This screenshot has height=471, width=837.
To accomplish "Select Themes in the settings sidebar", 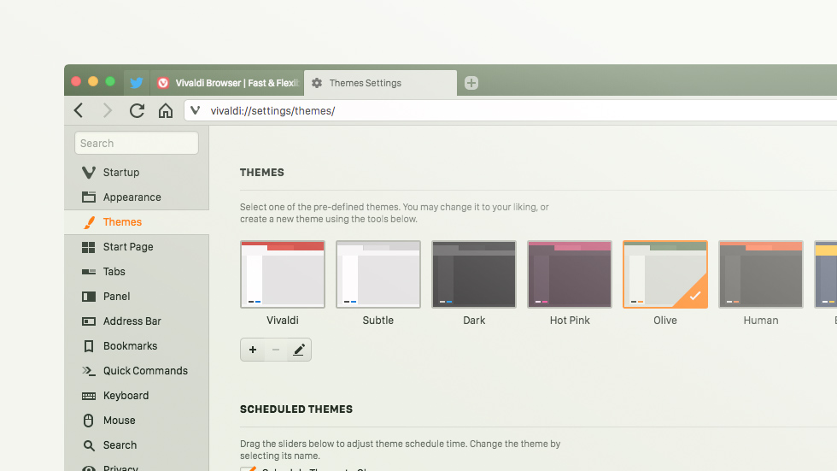I will (136, 222).
